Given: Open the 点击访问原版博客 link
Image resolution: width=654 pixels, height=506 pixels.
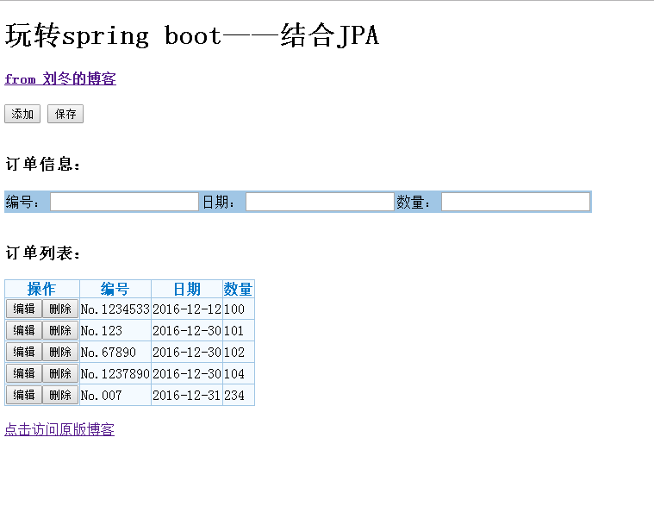Looking at the screenshot, I should [x=59, y=429].
